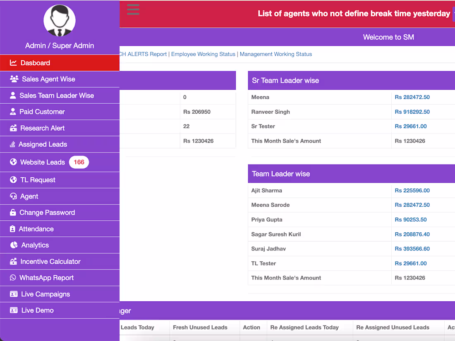Screen dimensions: 455x341
Task: Select the Sales Agent Wise group icon
Action: tap(13, 79)
